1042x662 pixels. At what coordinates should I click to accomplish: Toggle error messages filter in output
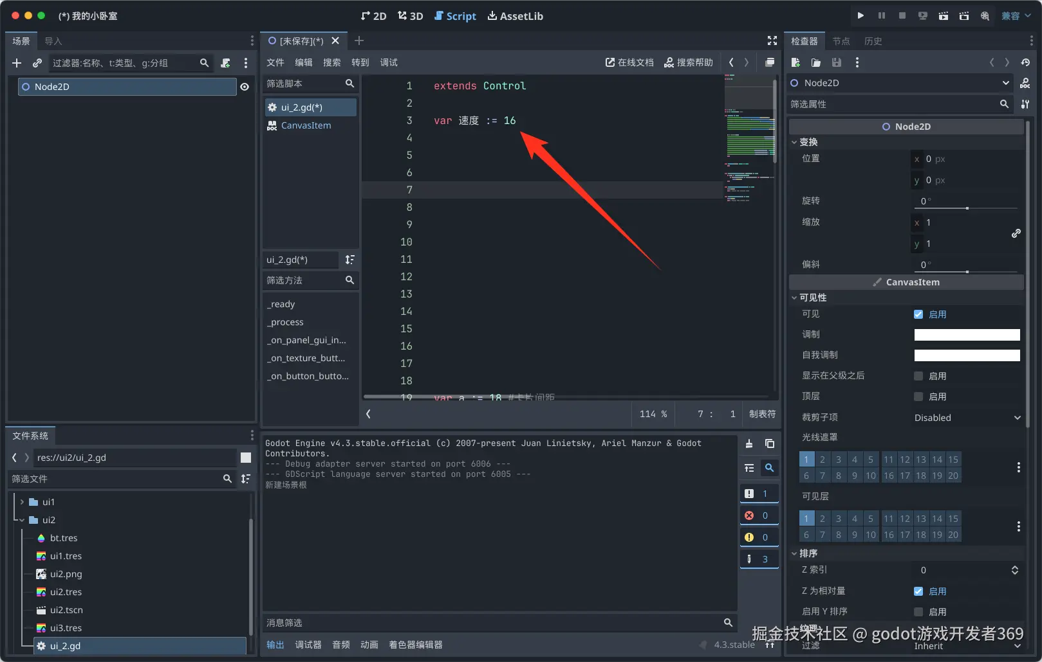[759, 515]
